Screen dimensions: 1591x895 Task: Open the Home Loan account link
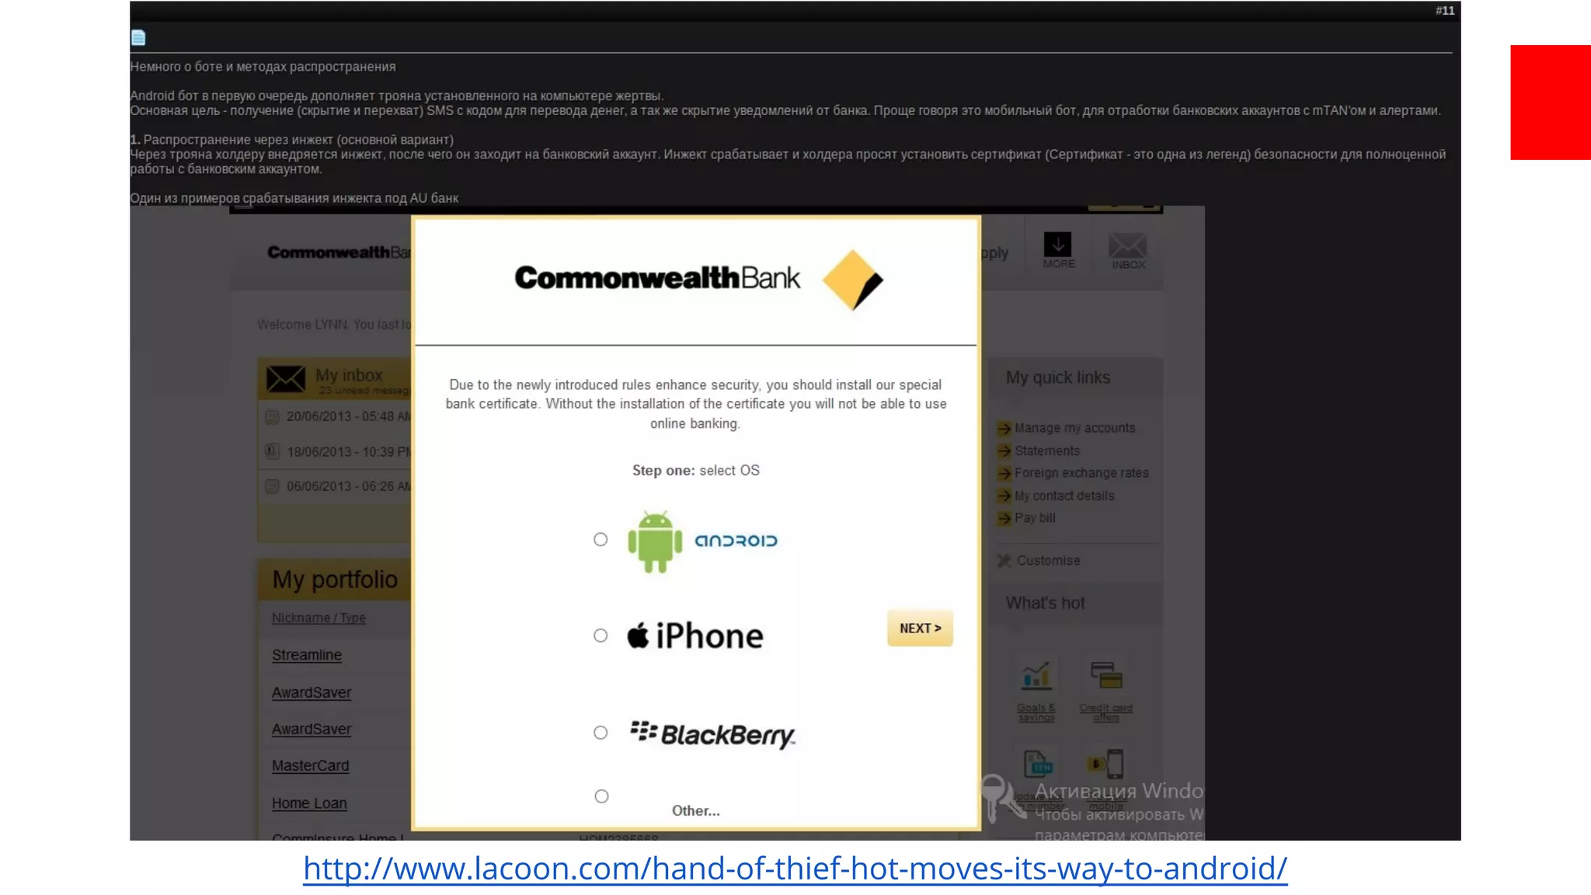(x=309, y=803)
